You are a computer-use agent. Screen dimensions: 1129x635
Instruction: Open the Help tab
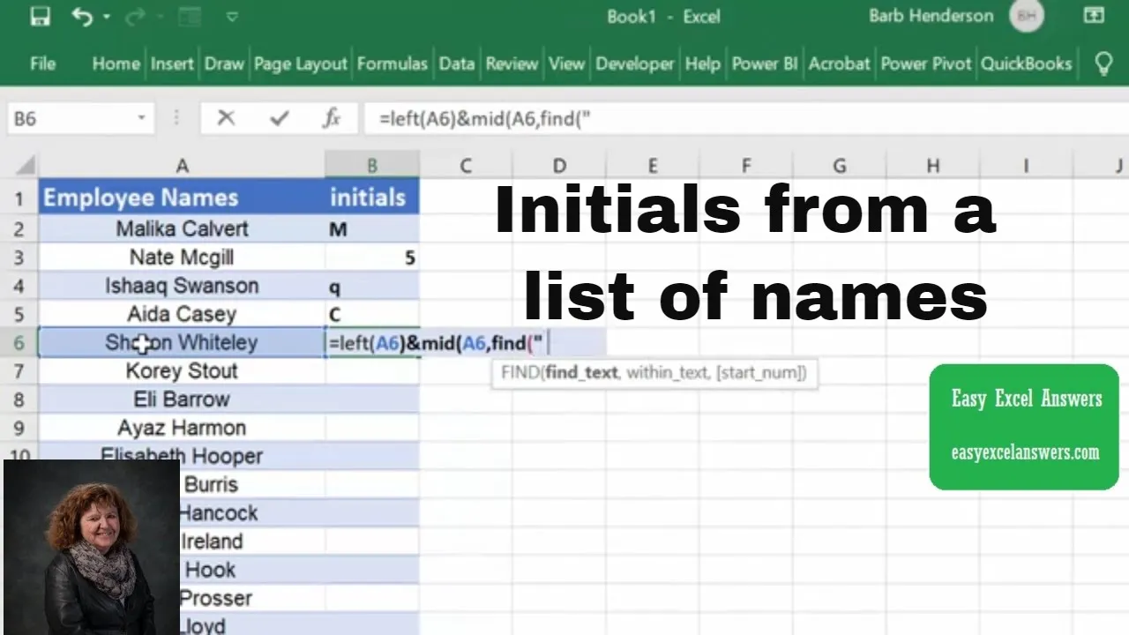click(703, 63)
